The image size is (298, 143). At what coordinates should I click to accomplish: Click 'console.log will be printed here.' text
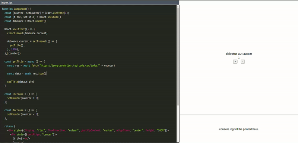click(x=239, y=129)
